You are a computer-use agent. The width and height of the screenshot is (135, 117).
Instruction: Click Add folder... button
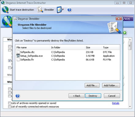(111, 85)
